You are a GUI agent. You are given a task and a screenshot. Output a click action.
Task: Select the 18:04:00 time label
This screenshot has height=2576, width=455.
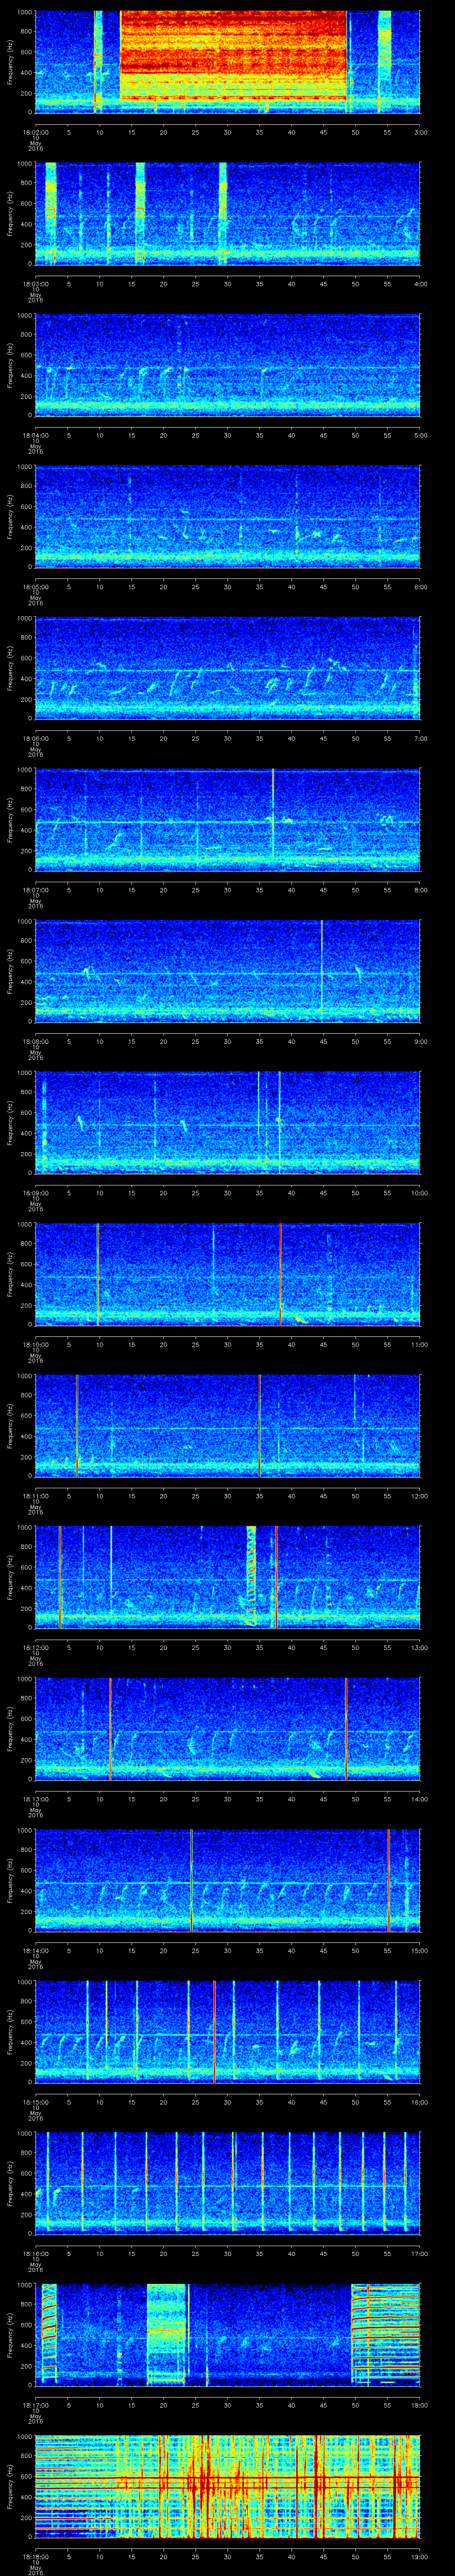(x=35, y=435)
